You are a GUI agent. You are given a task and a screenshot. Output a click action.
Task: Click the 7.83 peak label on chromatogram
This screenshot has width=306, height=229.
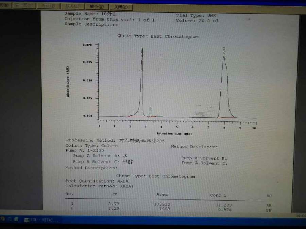(224, 50)
